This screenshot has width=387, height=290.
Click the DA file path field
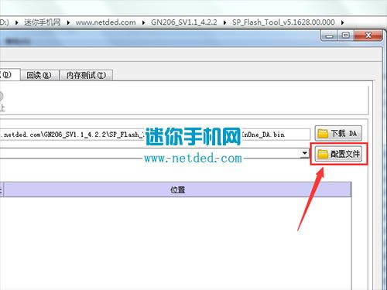(x=155, y=135)
